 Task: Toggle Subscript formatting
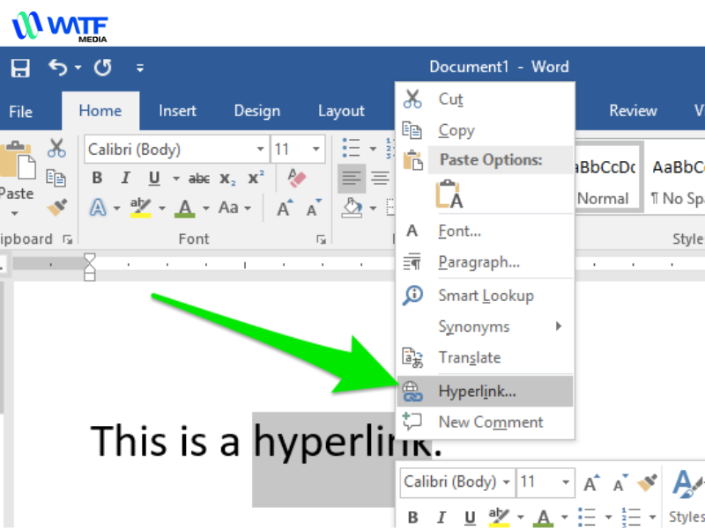[x=227, y=179]
